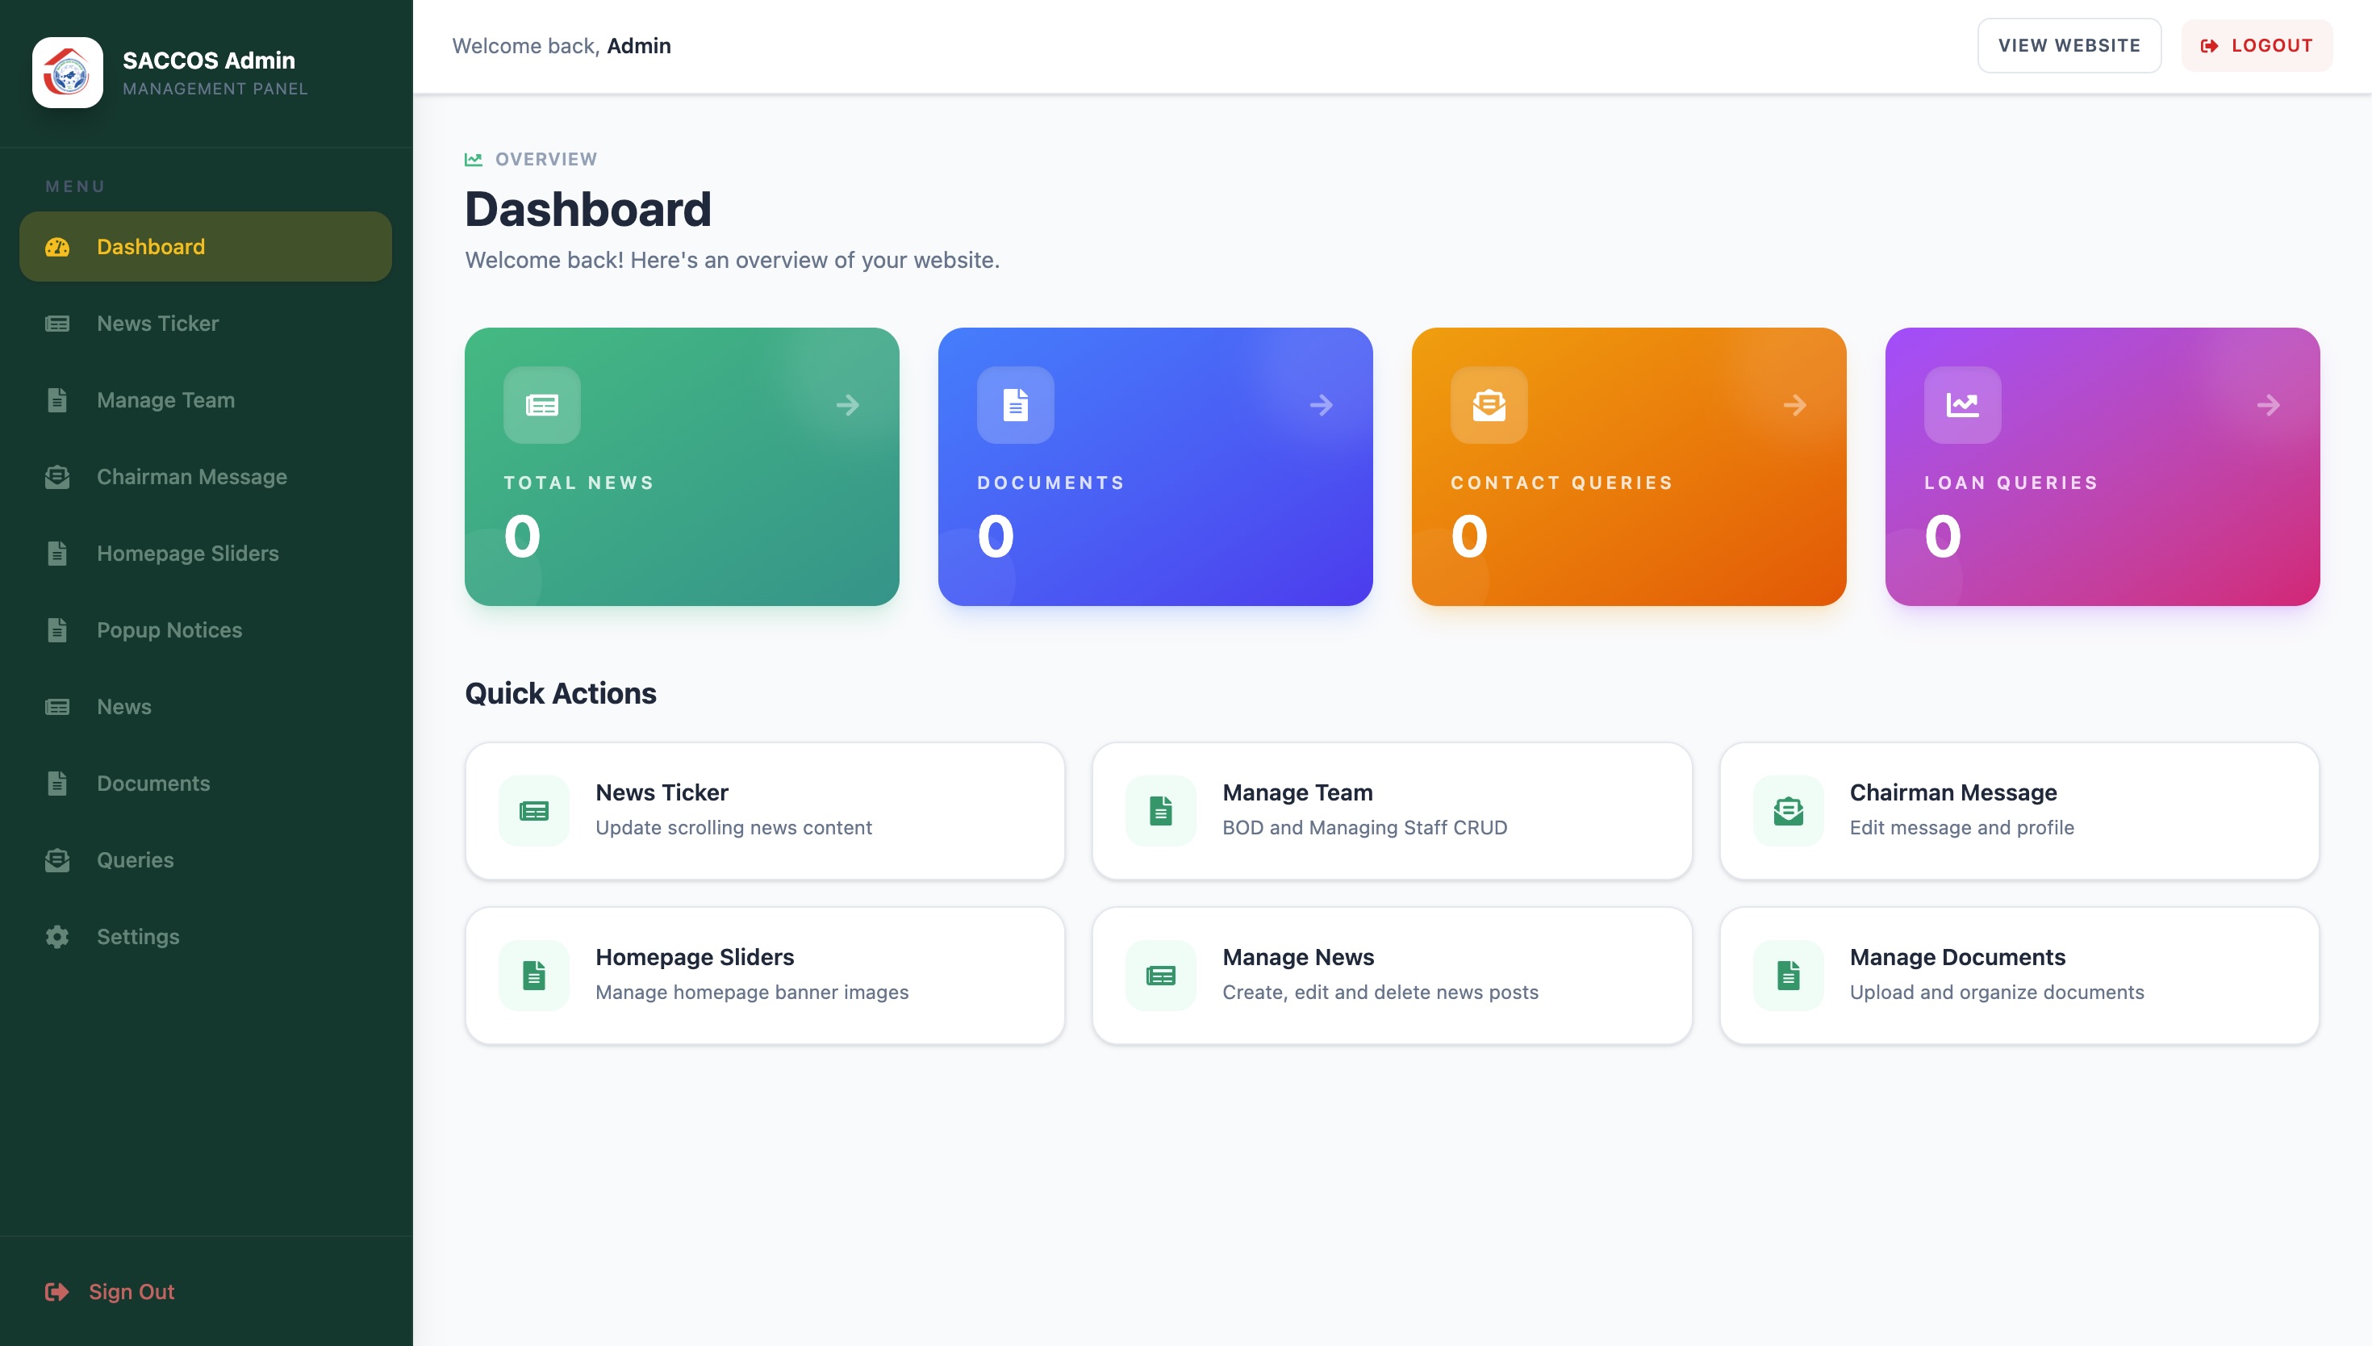2372x1346 pixels.
Task: Click the 'SACCOS Admin' title text
Action: click(x=209, y=60)
